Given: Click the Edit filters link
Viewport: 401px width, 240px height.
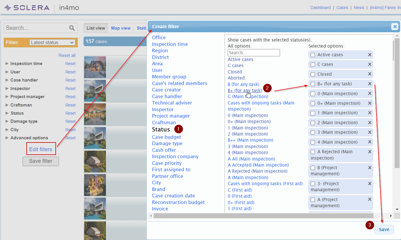Looking at the screenshot, I should [x=41, y=149].
